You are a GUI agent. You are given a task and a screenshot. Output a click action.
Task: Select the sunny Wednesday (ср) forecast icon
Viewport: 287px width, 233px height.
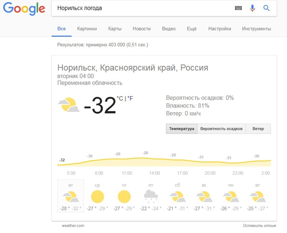(x=97, y=197)
